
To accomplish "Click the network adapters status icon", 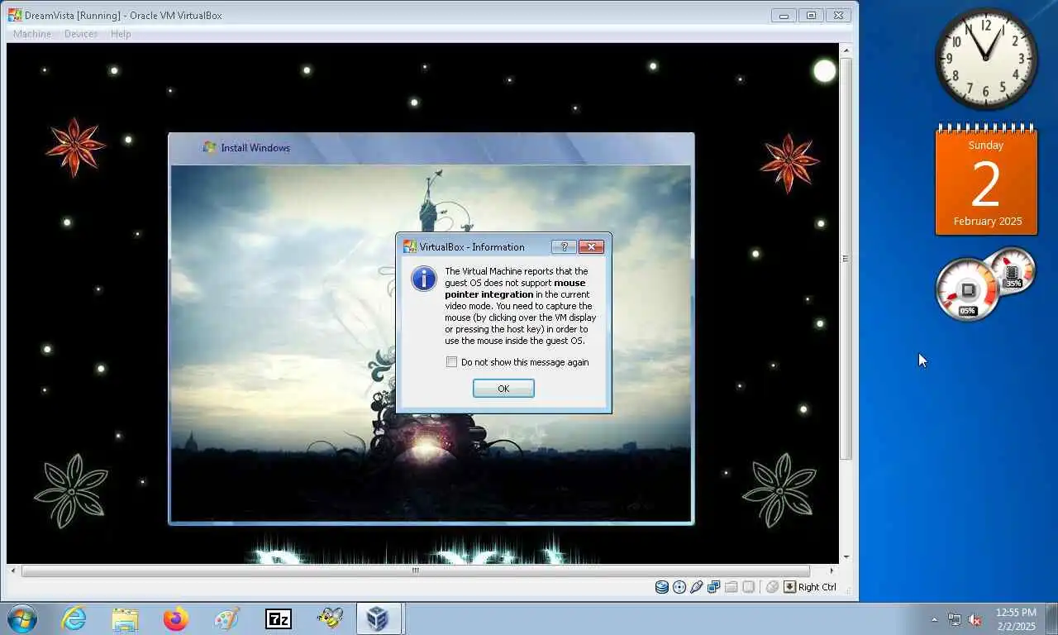I will 713,587.
